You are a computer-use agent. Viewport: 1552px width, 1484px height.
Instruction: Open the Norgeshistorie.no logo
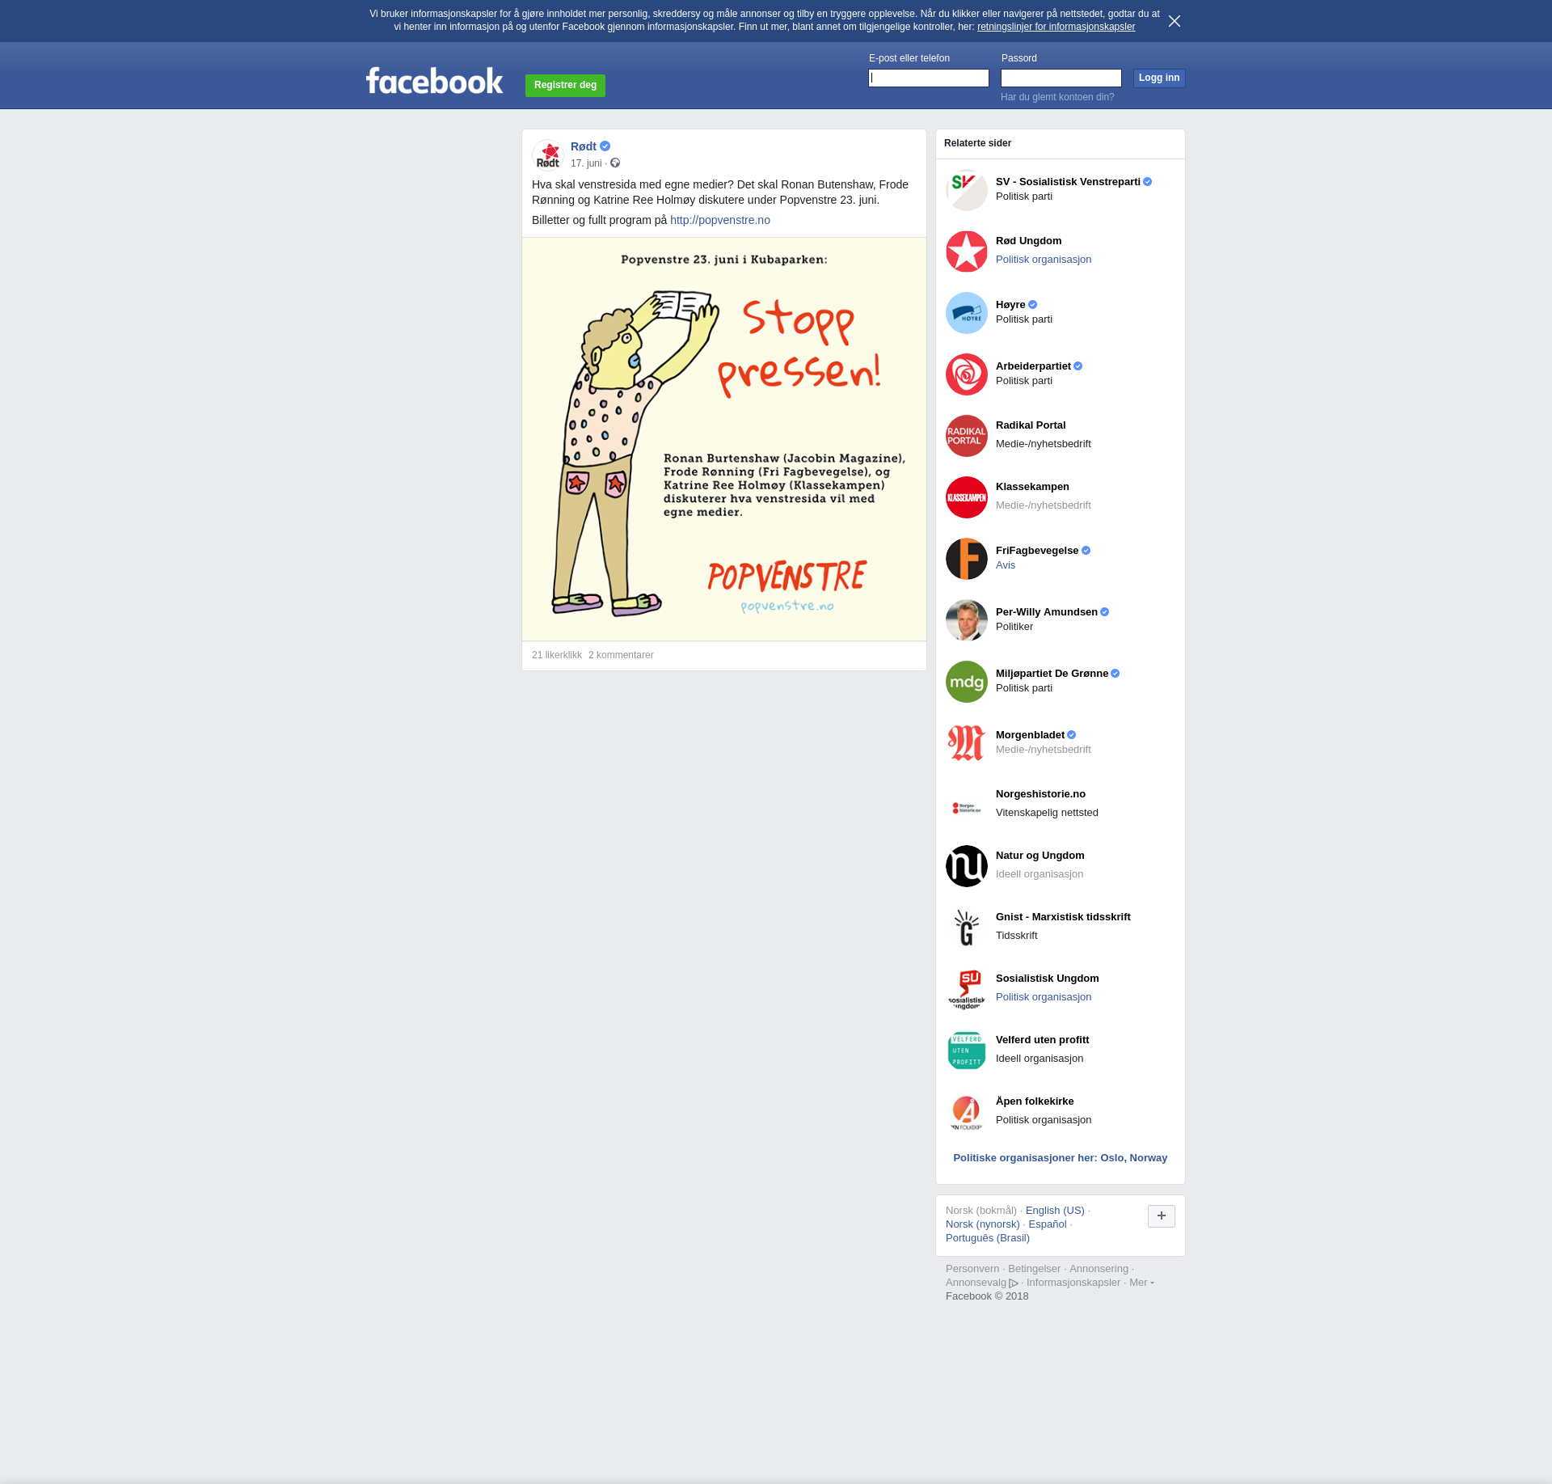[x=967, y=805]
